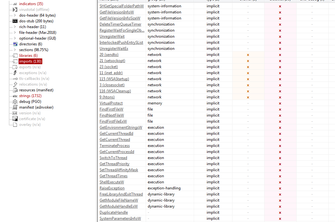
Task: Open the FindFirstFileW link
Action: (x=111, y=109)
